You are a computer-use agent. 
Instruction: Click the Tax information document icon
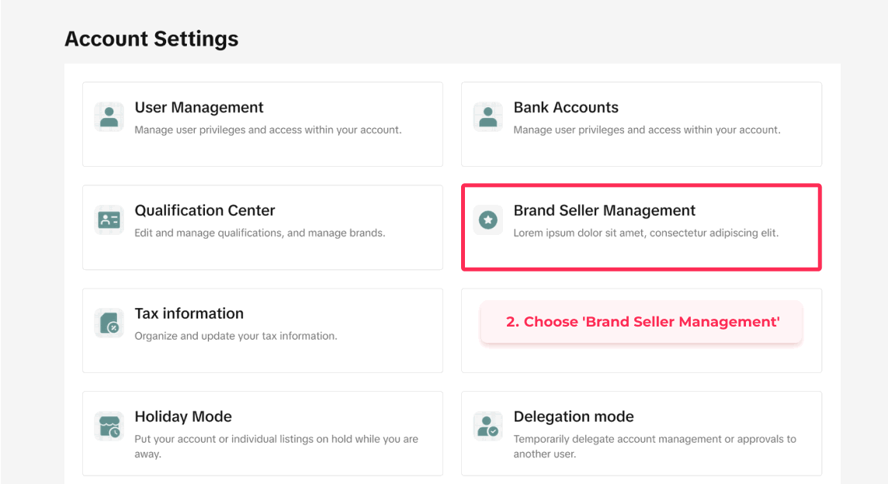[109, 323]
